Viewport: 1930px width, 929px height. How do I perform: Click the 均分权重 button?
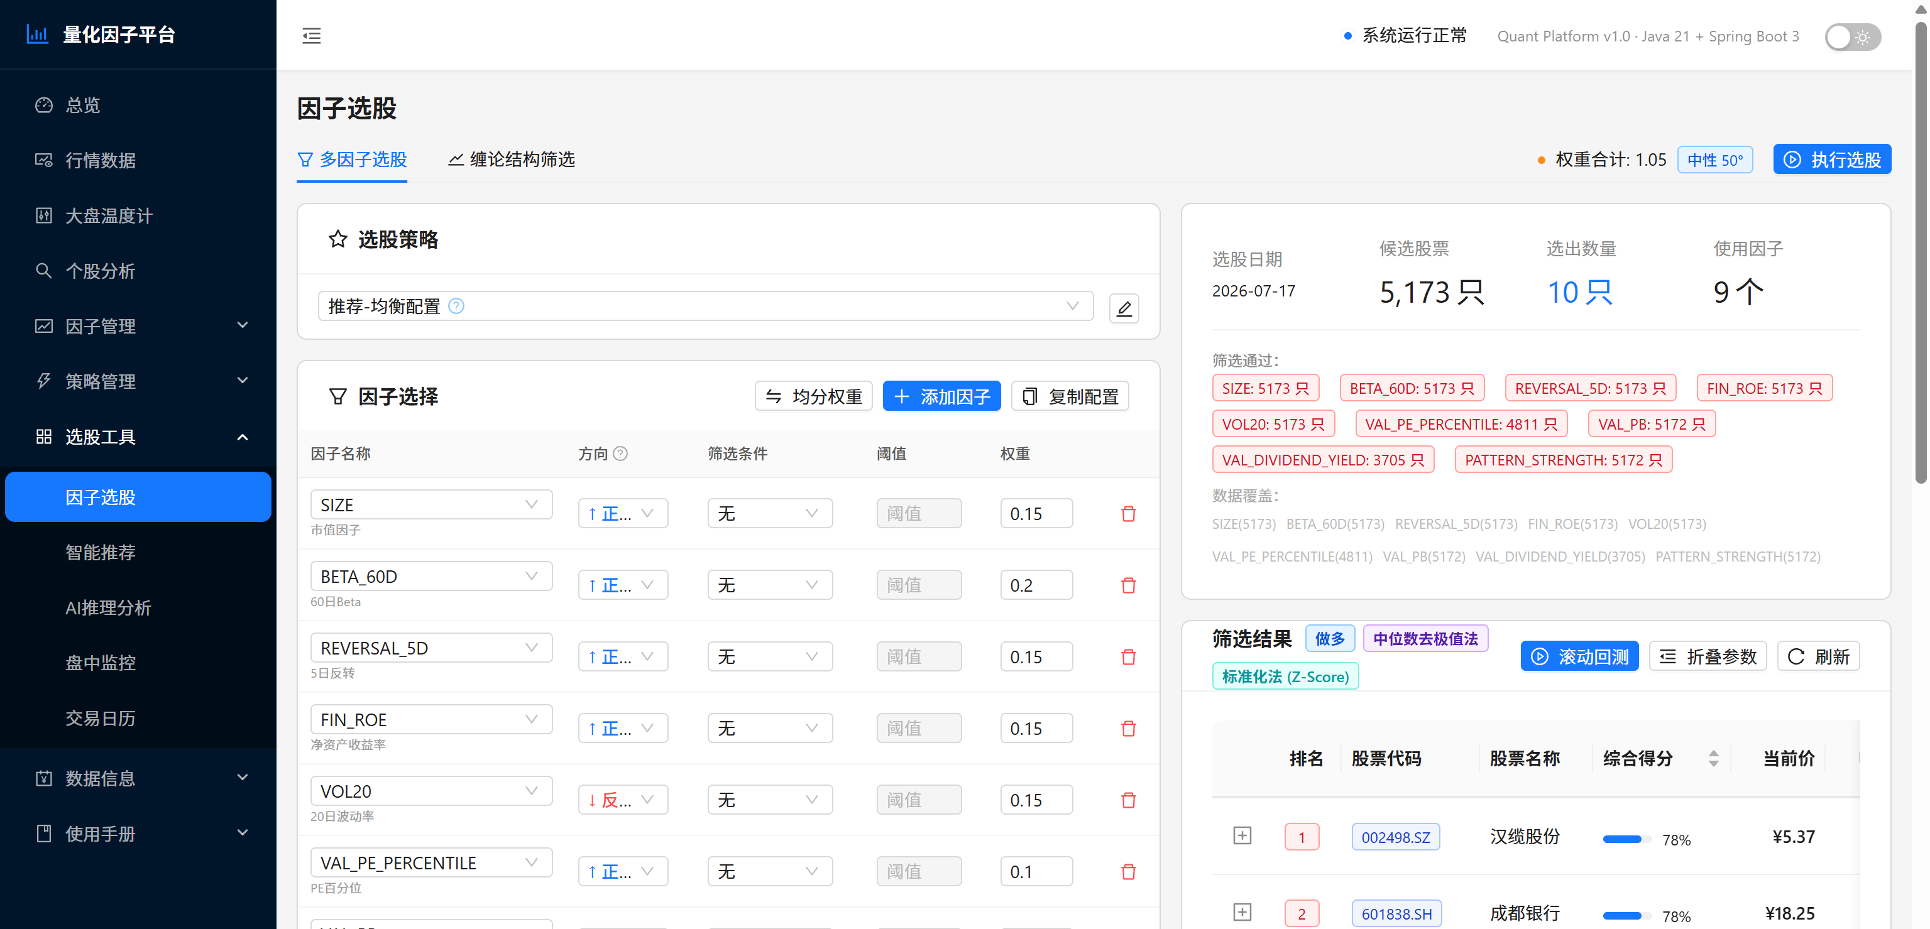[814, 396]
